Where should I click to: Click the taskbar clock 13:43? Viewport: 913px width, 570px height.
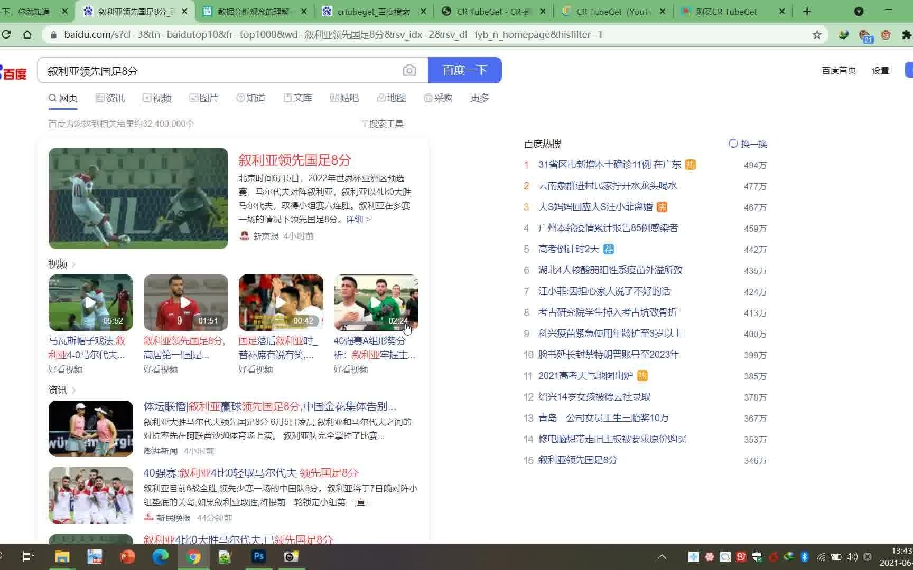(901, 551)
